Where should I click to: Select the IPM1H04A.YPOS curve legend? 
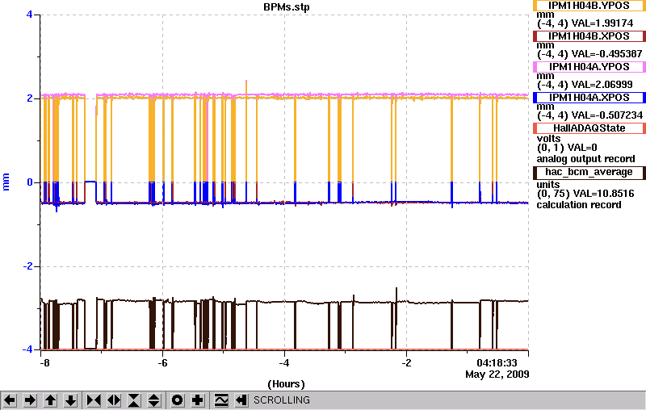tap(589, 67)
